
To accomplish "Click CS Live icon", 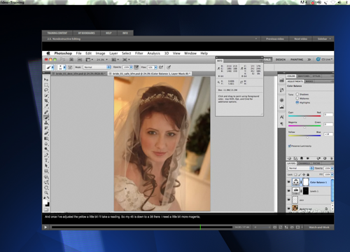I will tap(318, 59).
